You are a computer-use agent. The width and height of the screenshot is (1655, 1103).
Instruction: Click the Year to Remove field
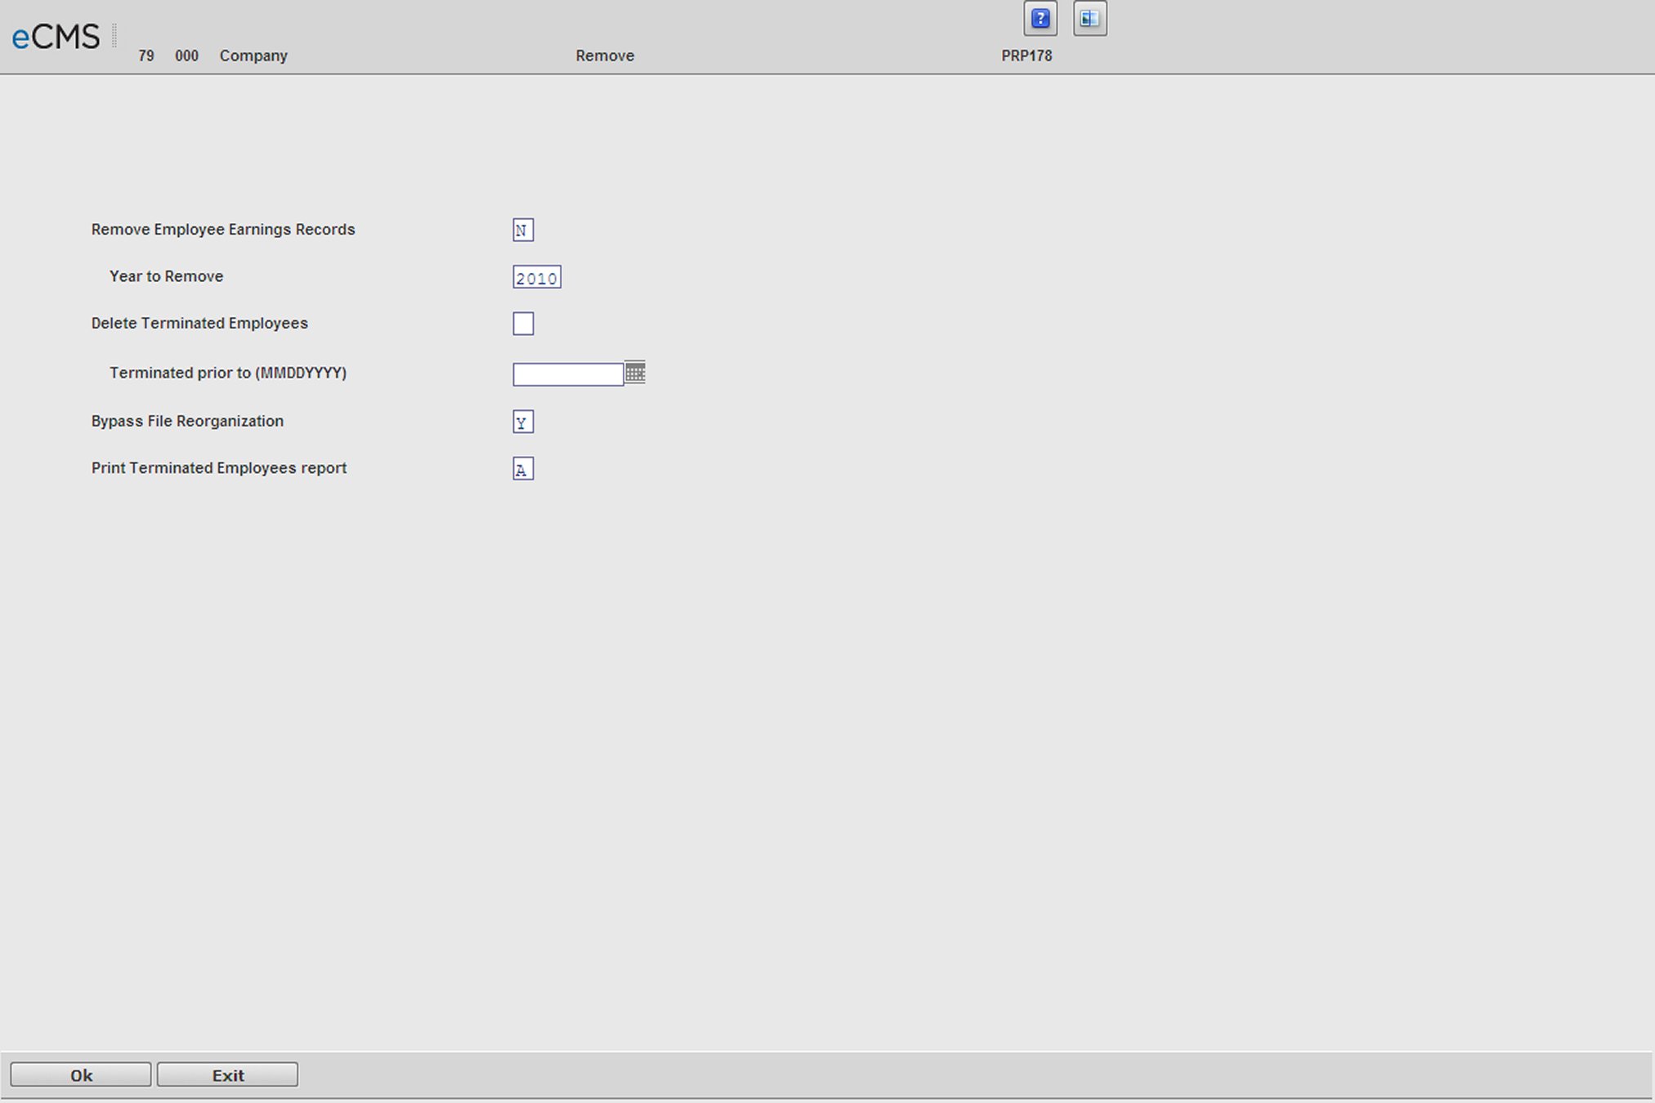[x=537, y=277]
